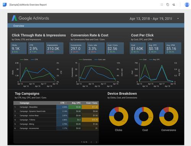The width and height of the screenshot is (191, 146).
Task: Click the Avg. CPC column header
Action: point(76,103)
